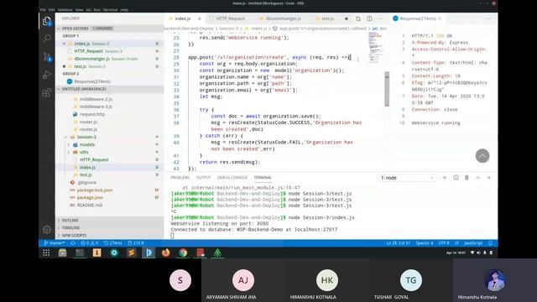The height and width of the screenshot is (302, 537).
Task: Open the Extensions view
Action: [x=47, y=93]
